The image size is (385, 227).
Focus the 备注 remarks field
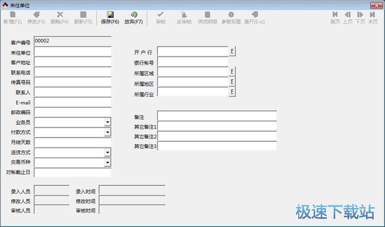point(217,116)
